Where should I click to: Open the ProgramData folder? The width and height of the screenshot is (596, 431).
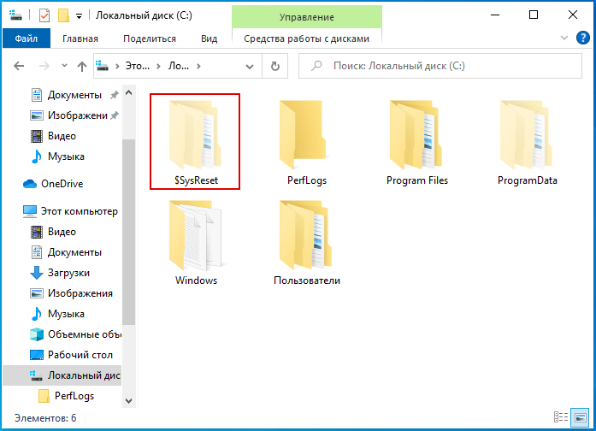[528, 141]
